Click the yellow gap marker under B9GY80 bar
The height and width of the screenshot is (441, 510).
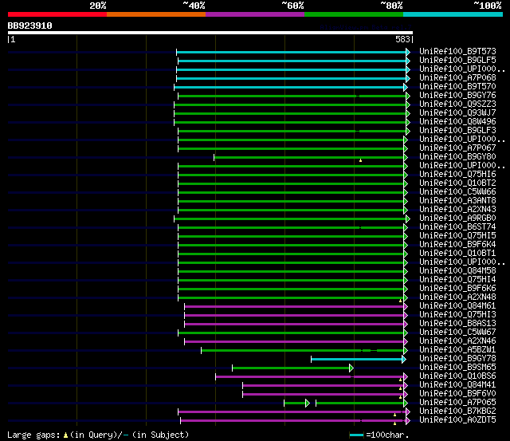pos(360,160)
